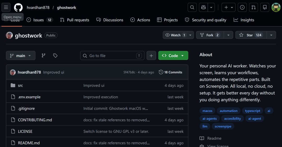Focus the Go to file search field
The image size is (282, 147).
tap(112, 55)
